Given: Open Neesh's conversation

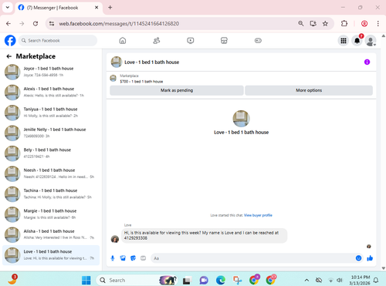Looking at the screenshot, I should (51, 173).
